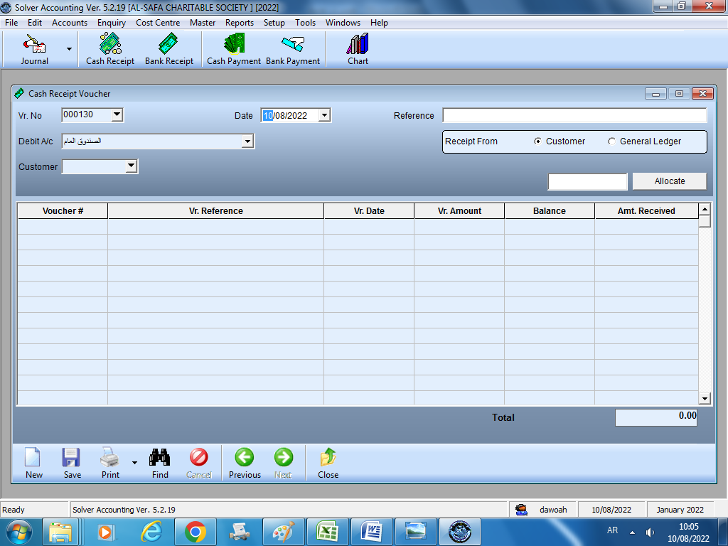The image size is (728, 546).
Task: Launch Cash Payment from the toolbar
Action: coord(234,50)
